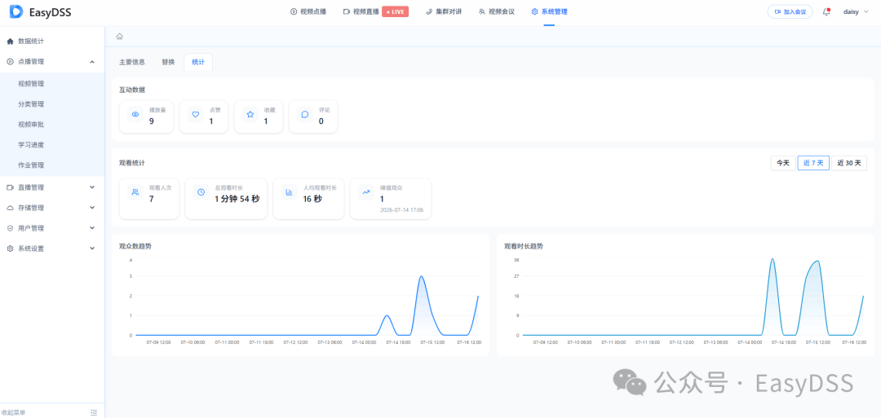
Task: Click the eye icon in 播放量 card
Action: (x=135, y=114)
